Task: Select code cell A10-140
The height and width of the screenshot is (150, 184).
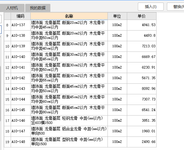Action: [x=21, y=57]
